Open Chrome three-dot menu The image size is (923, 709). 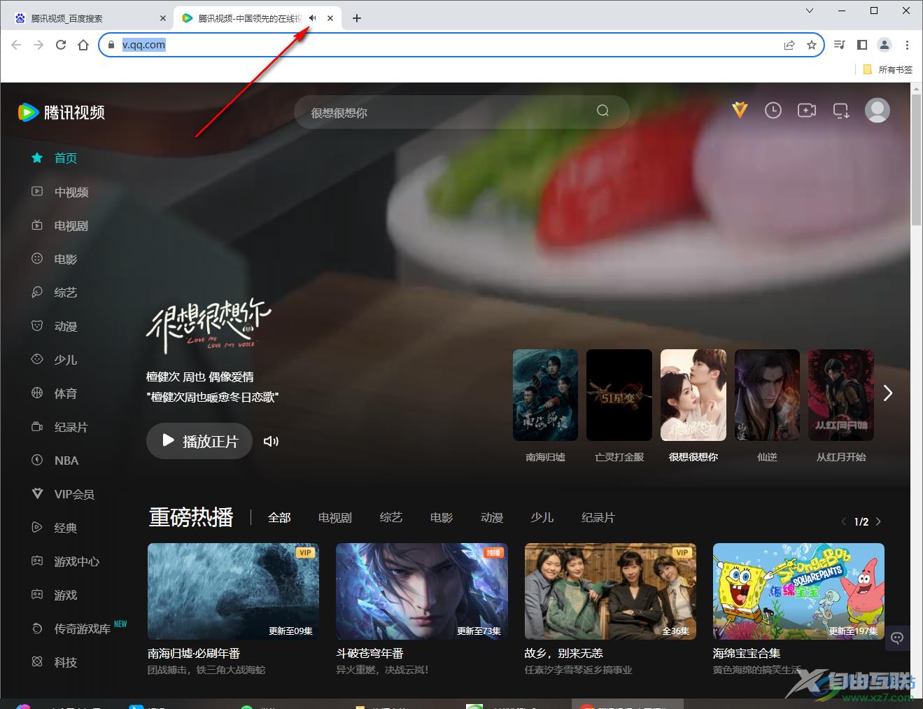coord(907,45)
